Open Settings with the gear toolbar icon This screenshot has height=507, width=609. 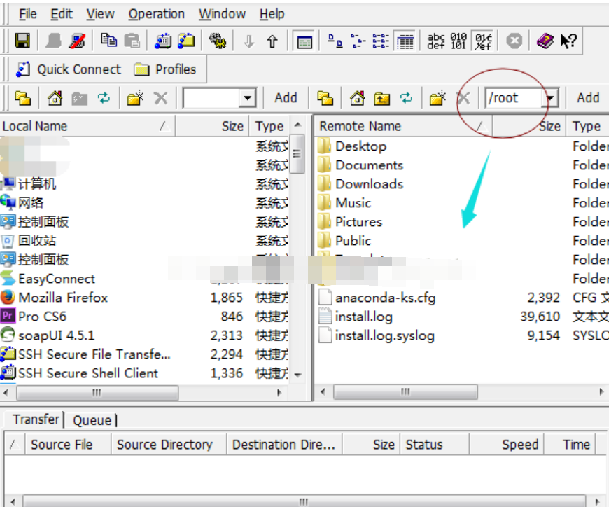218,41
